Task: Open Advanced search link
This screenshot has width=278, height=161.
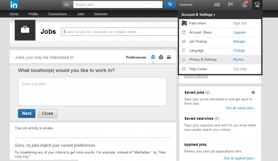Action: pos(186,5)
